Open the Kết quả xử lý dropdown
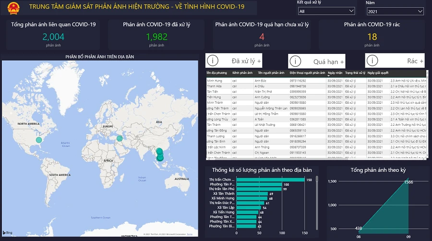This screenshot has width=432, height=241. pyautogui.click(x=326, y=11)
